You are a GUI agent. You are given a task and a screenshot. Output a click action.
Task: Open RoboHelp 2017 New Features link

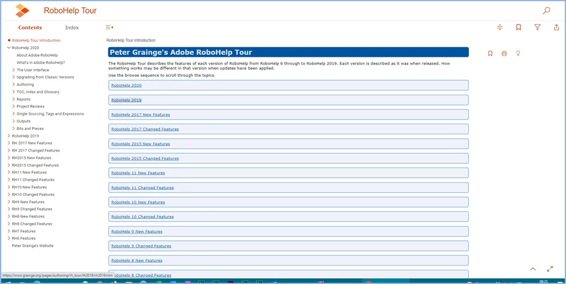pos(140,115)
